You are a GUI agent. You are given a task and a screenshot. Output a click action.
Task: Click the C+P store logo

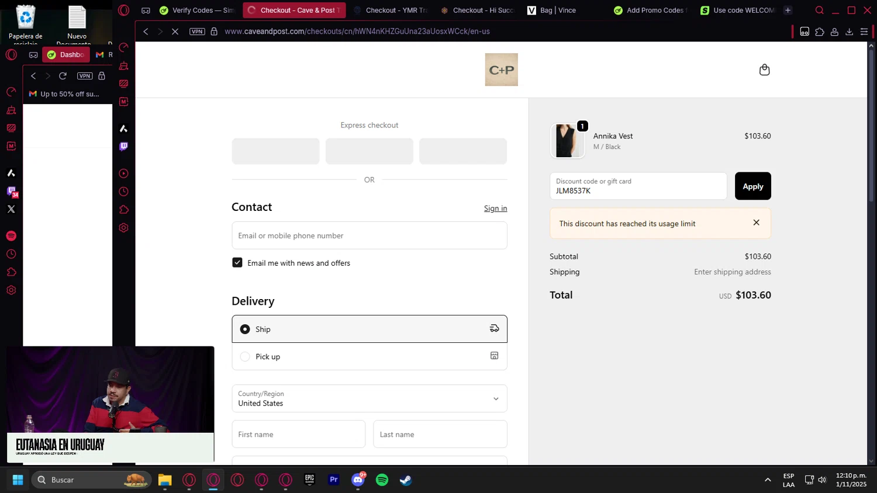[x=501, y=70]
